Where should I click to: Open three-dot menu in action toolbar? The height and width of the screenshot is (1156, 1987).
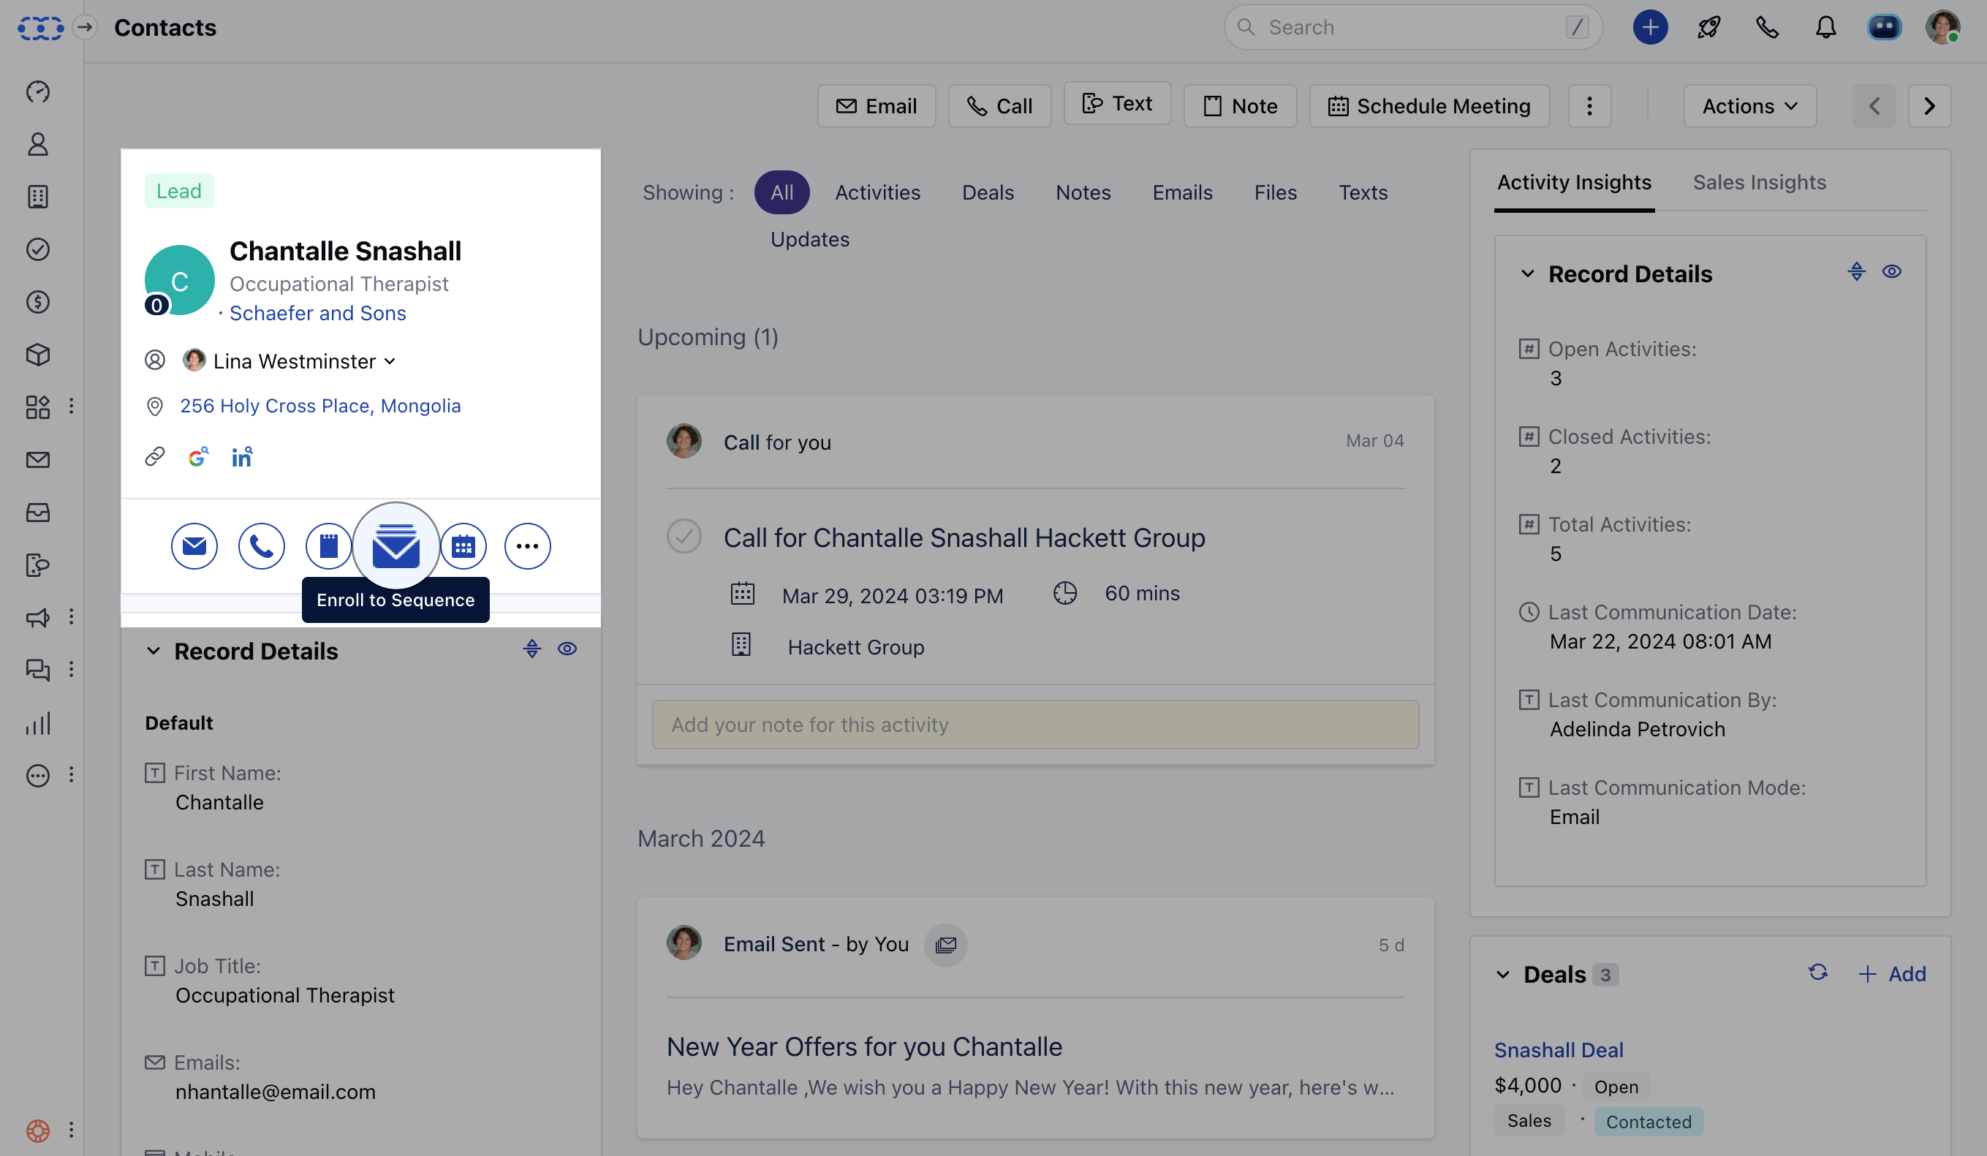(x=1589, y=106)
